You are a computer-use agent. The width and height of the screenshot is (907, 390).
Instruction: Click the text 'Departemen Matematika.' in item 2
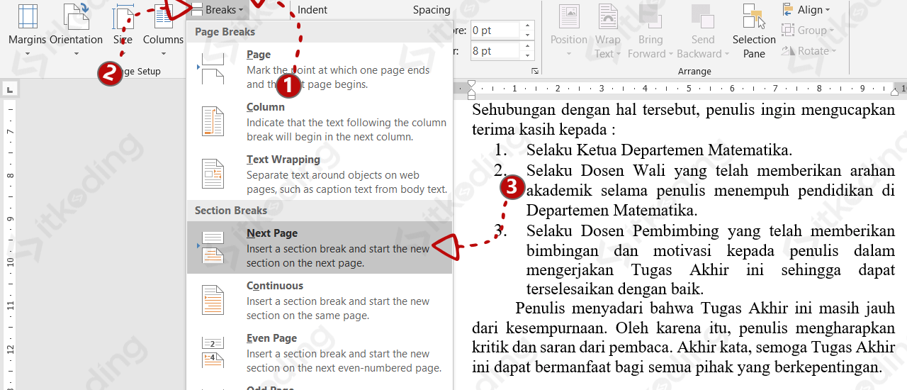(612, 211)
